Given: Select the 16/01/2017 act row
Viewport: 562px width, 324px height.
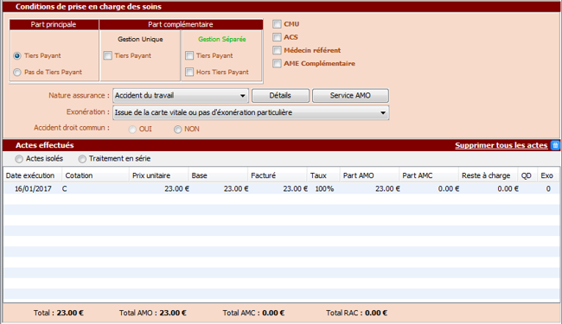Looking at the screenshot, I should 281,188.
